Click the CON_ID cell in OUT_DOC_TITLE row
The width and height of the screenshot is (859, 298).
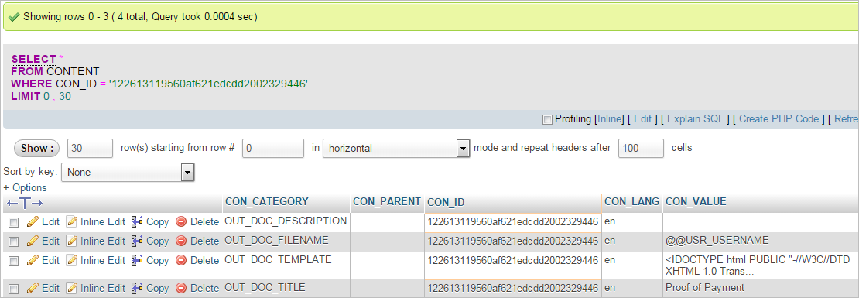pyautogui.click(x=513, y=288)
